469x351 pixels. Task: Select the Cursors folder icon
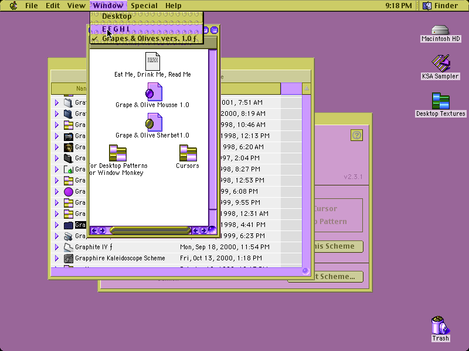click(x=188, y=153)
